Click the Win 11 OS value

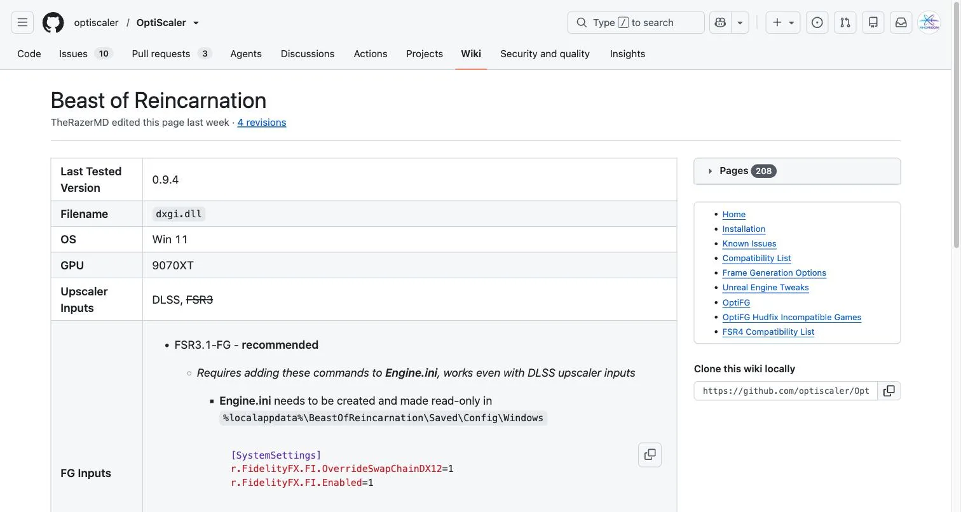pos(170,239)
